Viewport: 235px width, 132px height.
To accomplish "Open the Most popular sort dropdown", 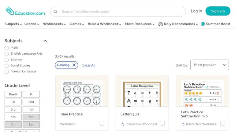I will [x=210, y=65].
